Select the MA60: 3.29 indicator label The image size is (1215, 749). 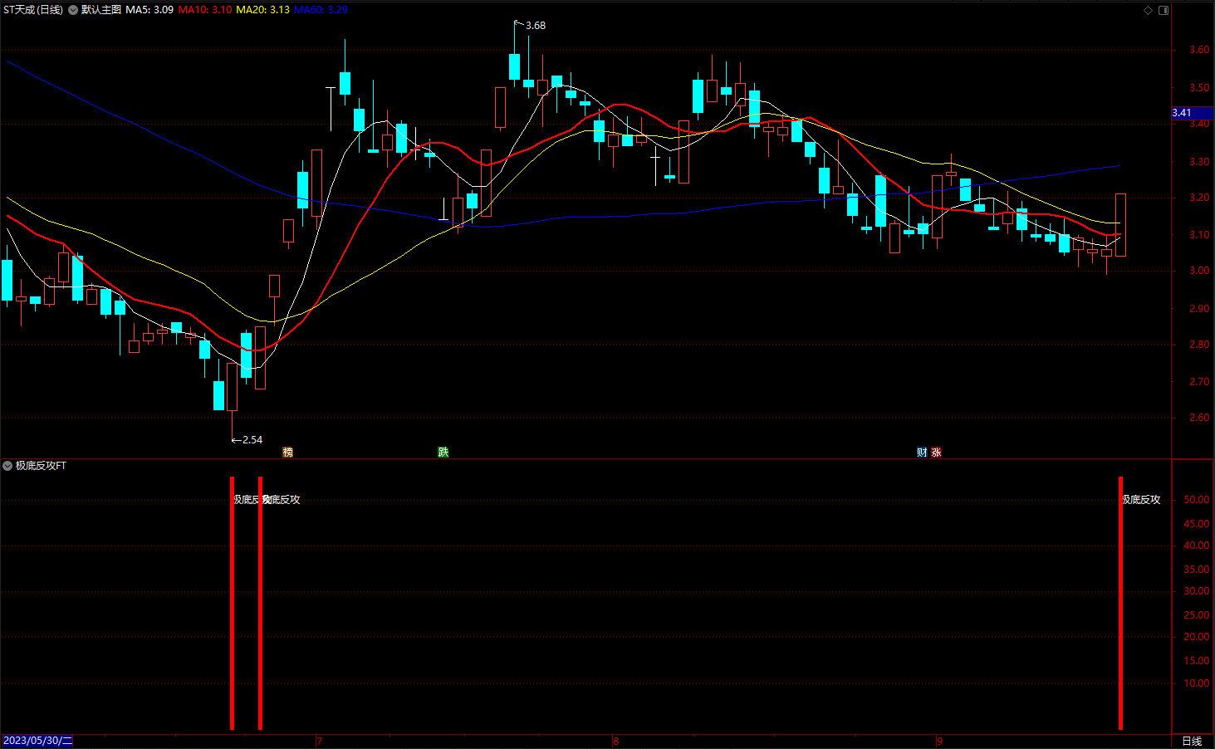321,10
